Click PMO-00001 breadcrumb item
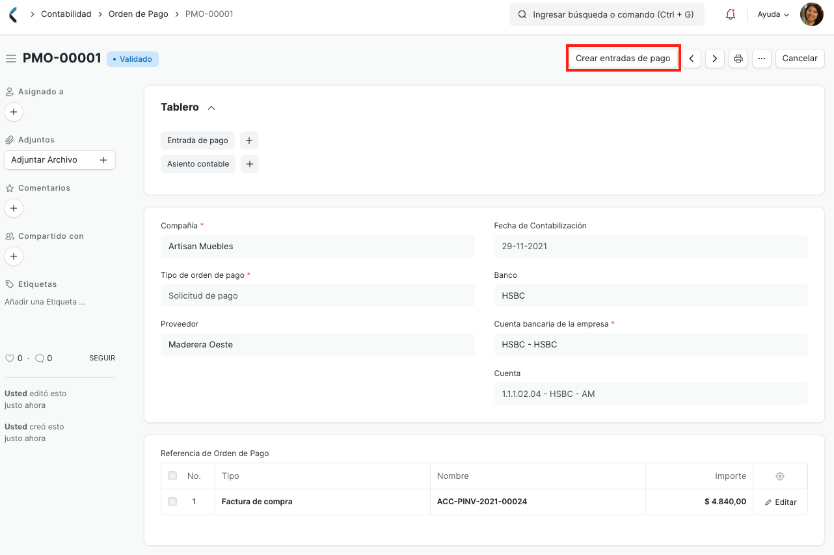The width and height of the screenshot is (834, 555). pyautogui.click(x=209, y=14)
